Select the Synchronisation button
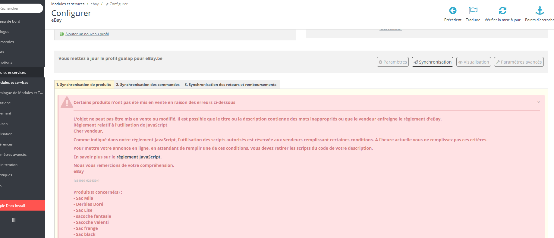This screenshot has width=554, height=238. (x=433, y=62)
